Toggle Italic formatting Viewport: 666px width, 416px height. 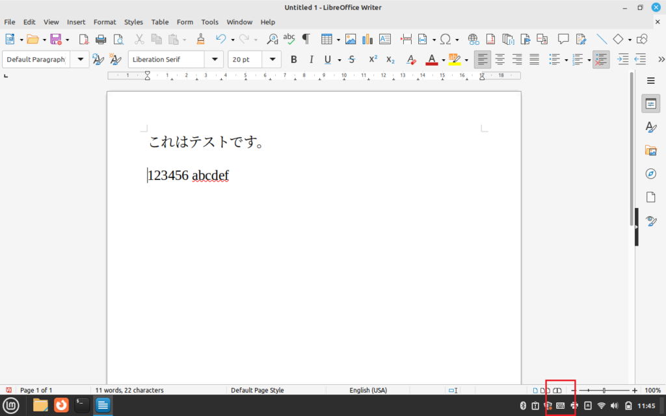311,59
